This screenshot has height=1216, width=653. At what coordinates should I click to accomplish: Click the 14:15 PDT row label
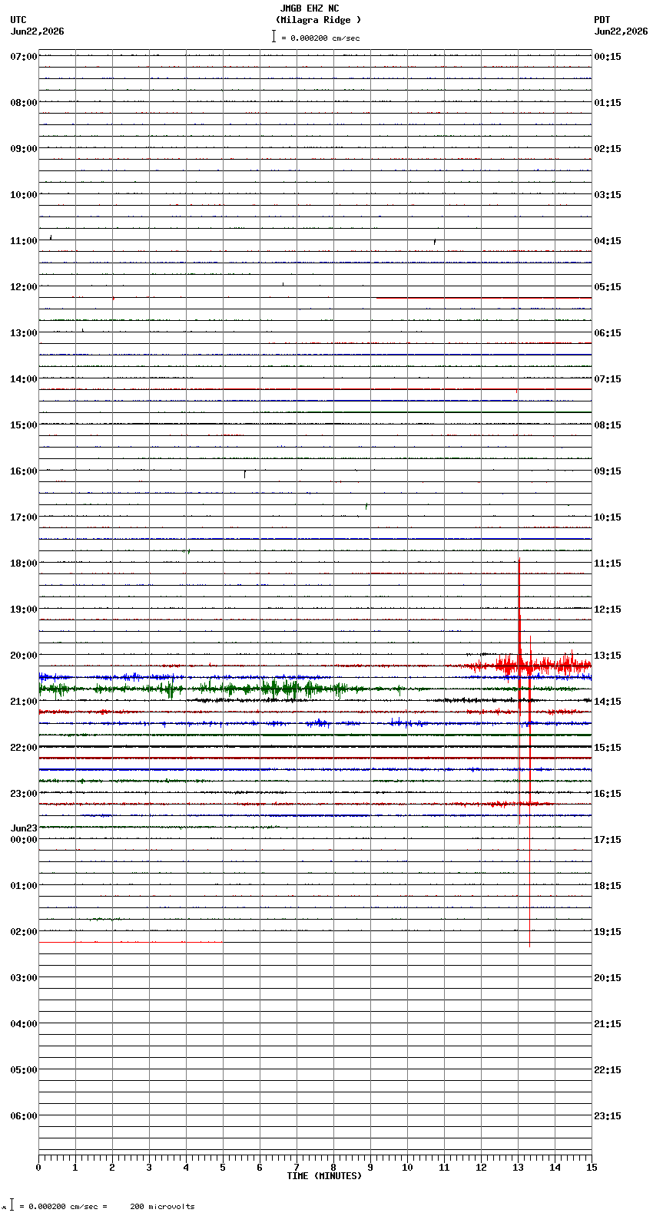coord(608,702)
